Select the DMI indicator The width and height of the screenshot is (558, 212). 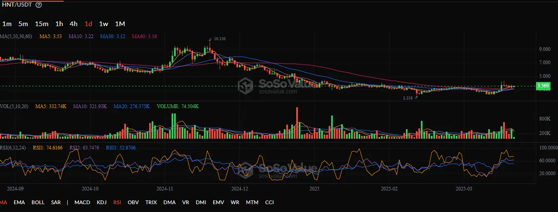point(201,202)
